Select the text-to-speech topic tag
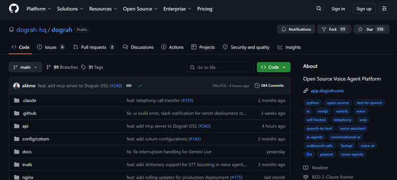Viewport: 397px width, 180px height. 370,103
